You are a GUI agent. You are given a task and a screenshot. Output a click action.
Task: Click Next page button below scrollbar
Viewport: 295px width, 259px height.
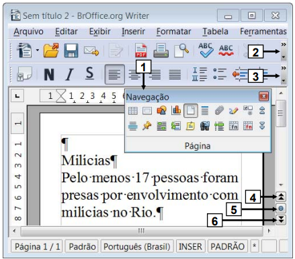click(x=281, y=220)
